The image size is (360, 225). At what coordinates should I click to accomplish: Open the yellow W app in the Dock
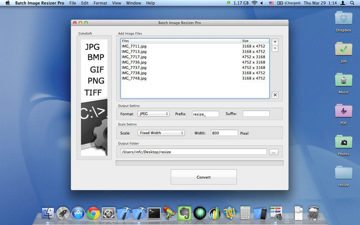(230, 213)
